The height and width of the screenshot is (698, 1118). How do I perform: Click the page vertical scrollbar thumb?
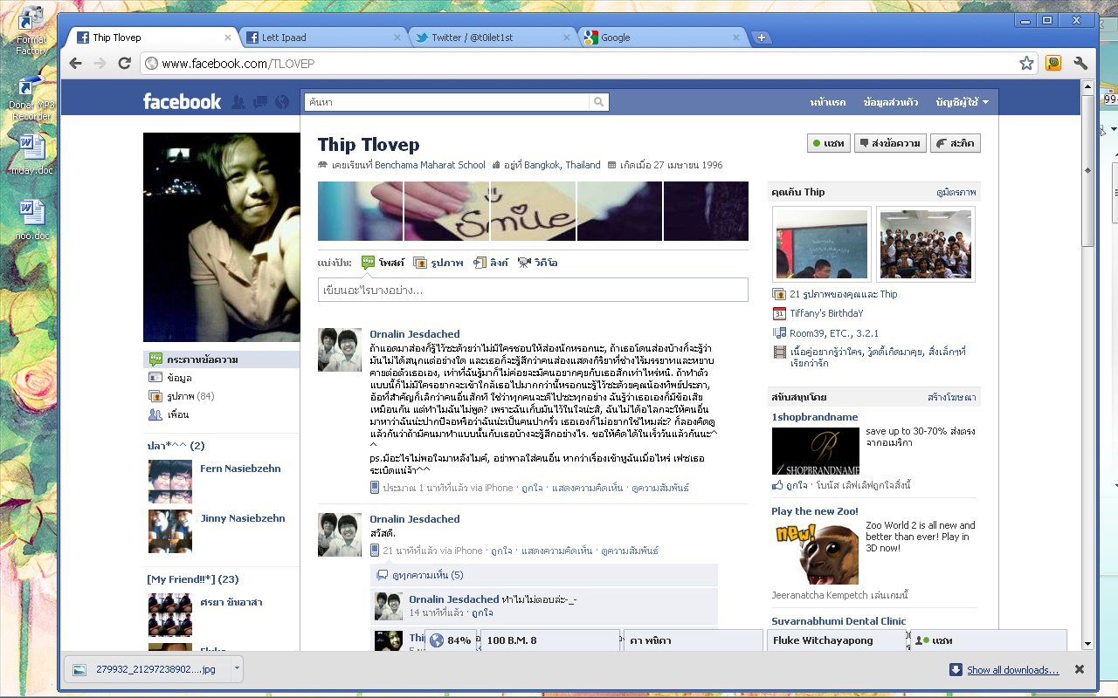point(1087,170)
